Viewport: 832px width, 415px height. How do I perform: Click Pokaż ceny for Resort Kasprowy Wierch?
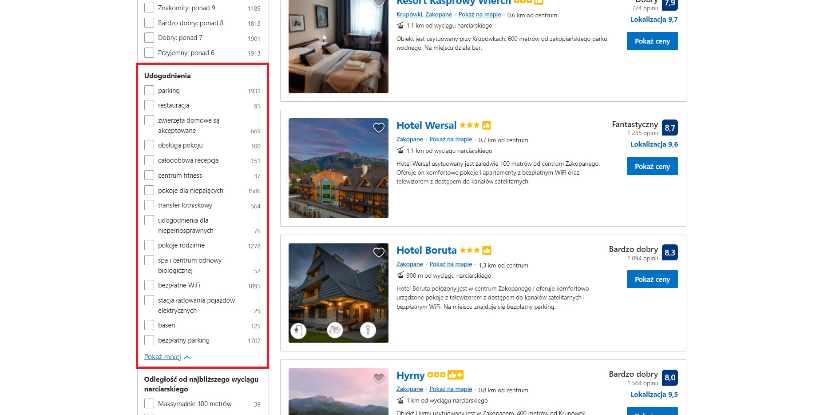coord(652,41)
